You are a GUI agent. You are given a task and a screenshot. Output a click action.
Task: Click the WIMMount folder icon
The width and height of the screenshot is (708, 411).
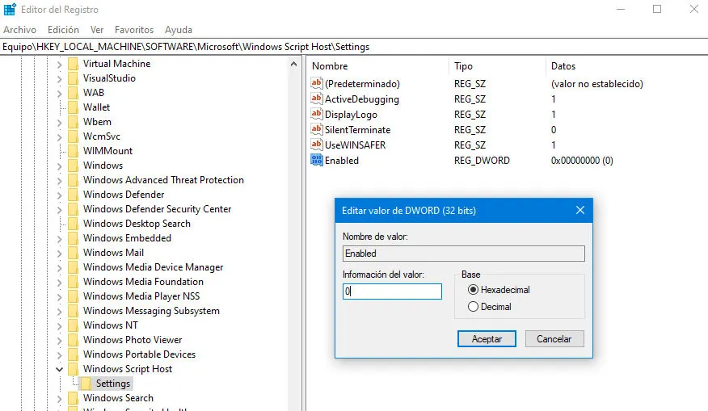tap(74, 151)
